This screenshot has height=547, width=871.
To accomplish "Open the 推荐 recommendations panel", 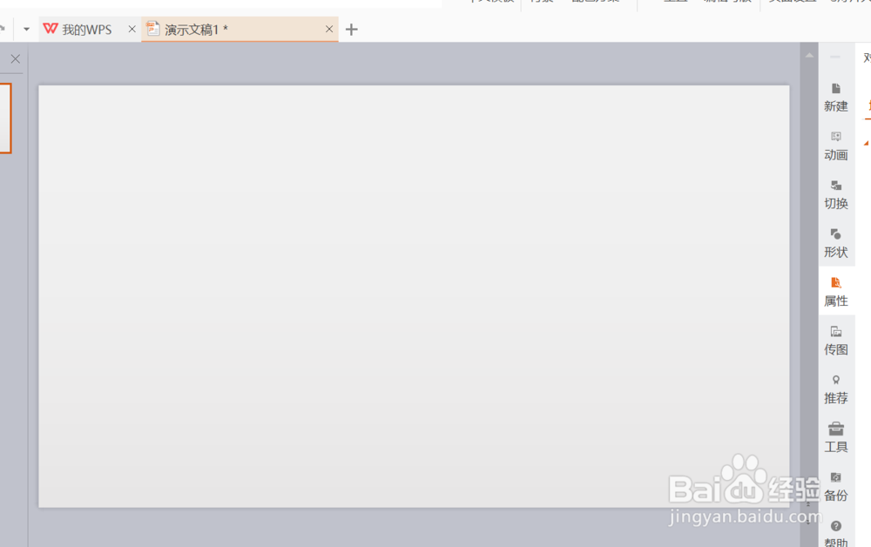I will tap(836, 389).
